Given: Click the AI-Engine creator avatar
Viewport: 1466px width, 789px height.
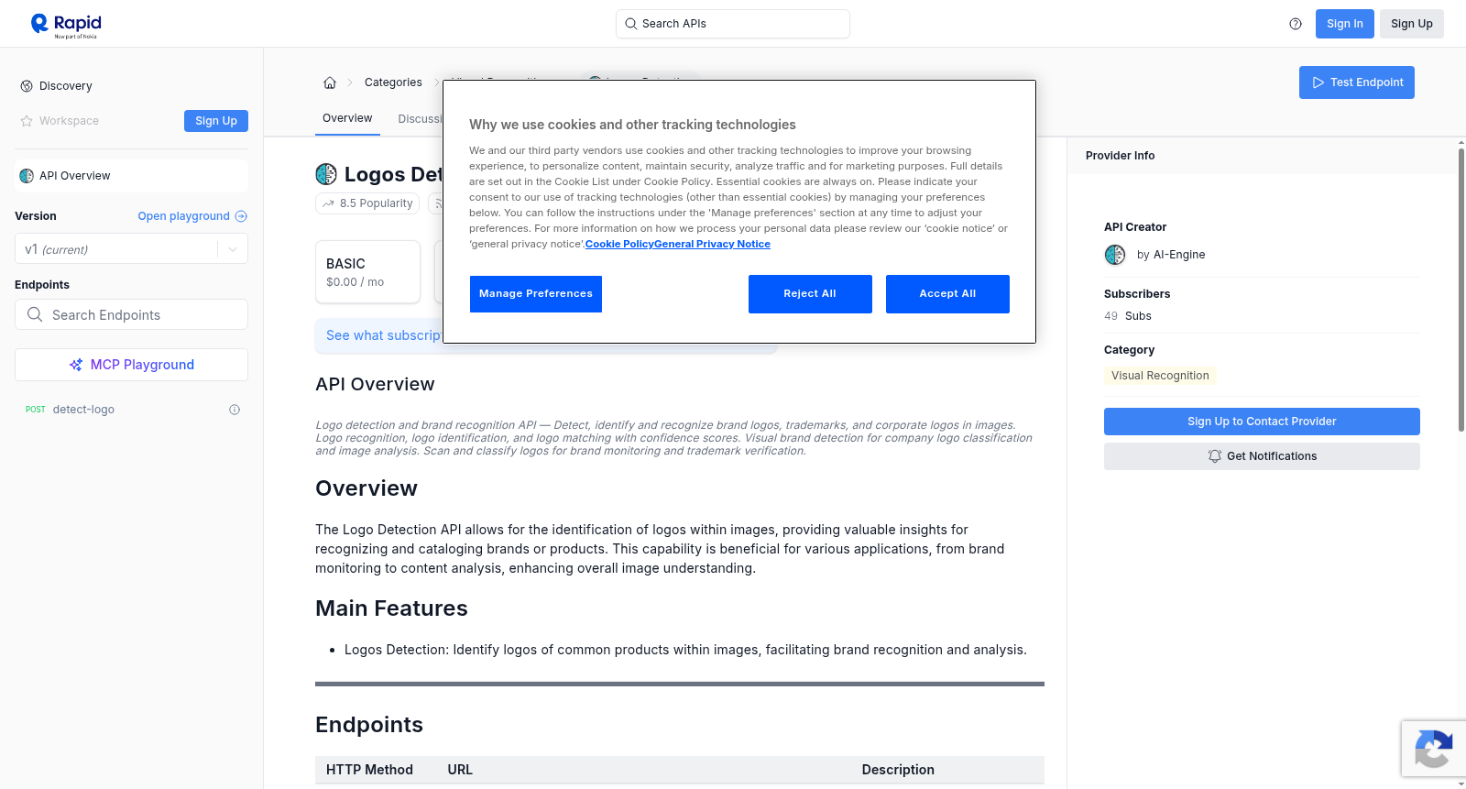Looking at the screenshot, I should pyautogui.click(x=1115, y=255).
